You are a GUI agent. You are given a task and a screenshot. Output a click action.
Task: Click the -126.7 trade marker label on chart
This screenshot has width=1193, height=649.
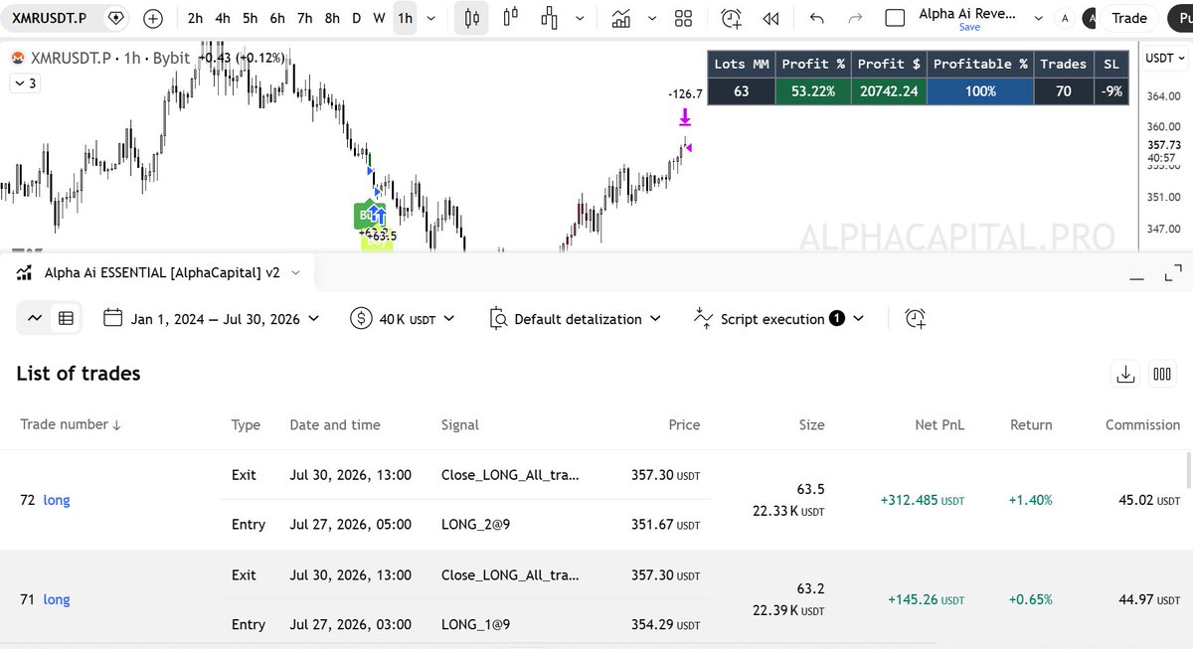pos(685,94)
